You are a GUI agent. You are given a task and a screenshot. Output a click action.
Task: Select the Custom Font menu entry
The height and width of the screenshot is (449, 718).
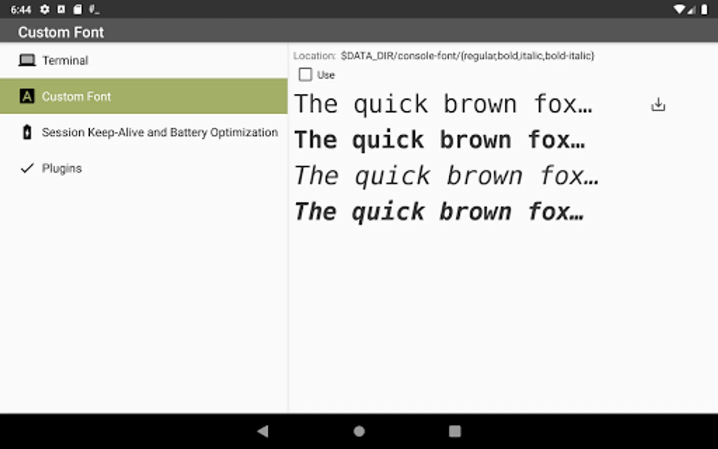coord(144,96)
